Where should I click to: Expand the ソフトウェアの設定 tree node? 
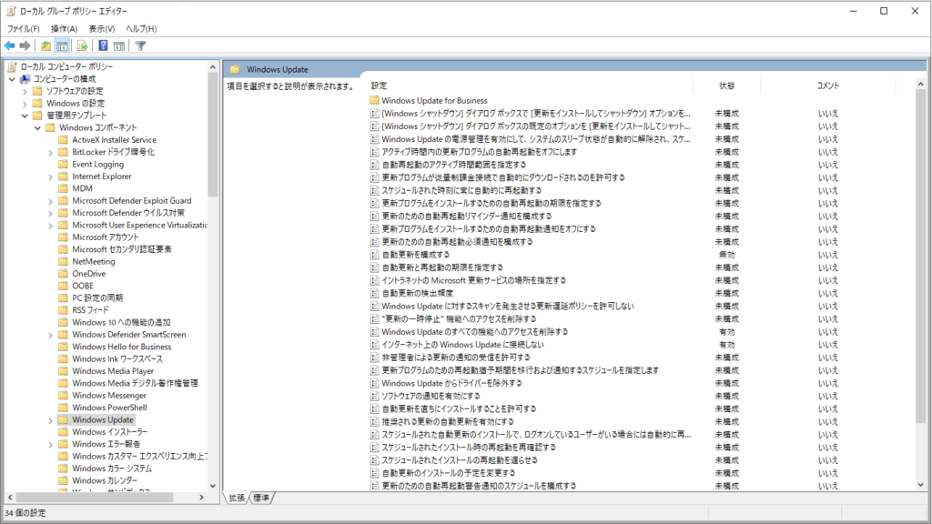point(25,91)
